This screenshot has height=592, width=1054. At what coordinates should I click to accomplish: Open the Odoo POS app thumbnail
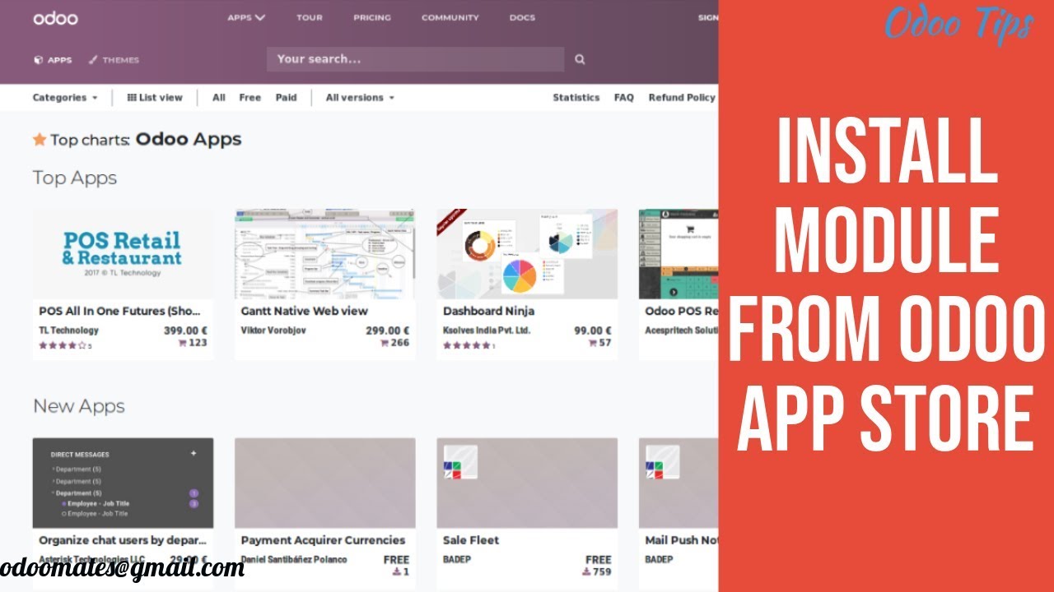(679, 254)
